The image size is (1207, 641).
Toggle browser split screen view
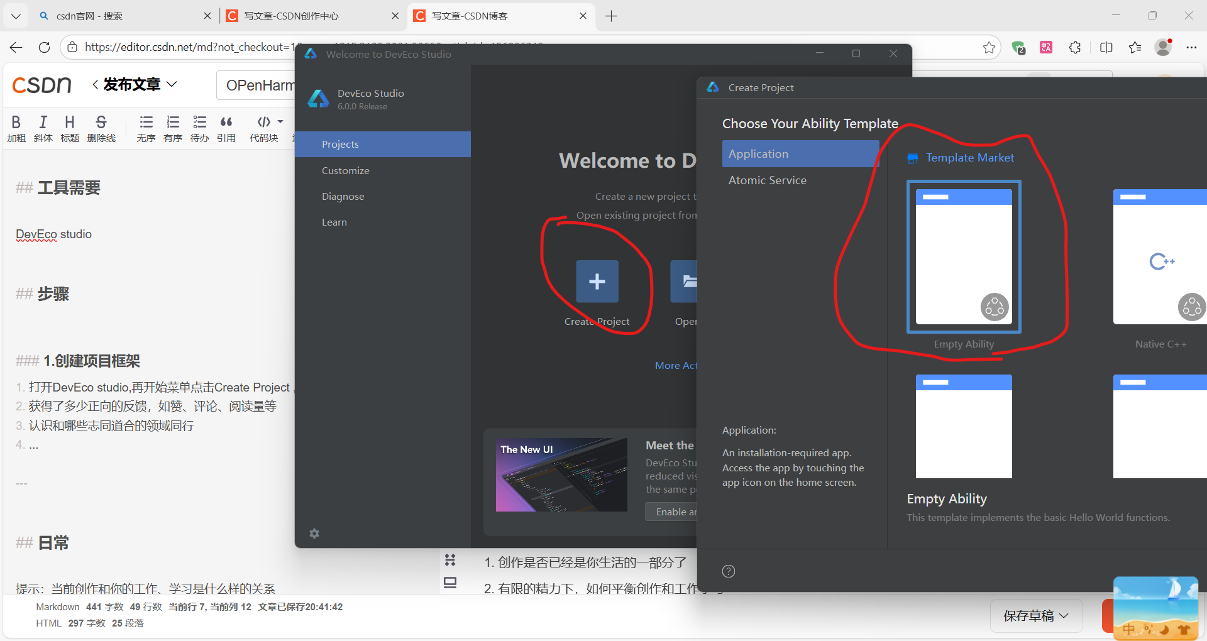[x=1106, y=47]
